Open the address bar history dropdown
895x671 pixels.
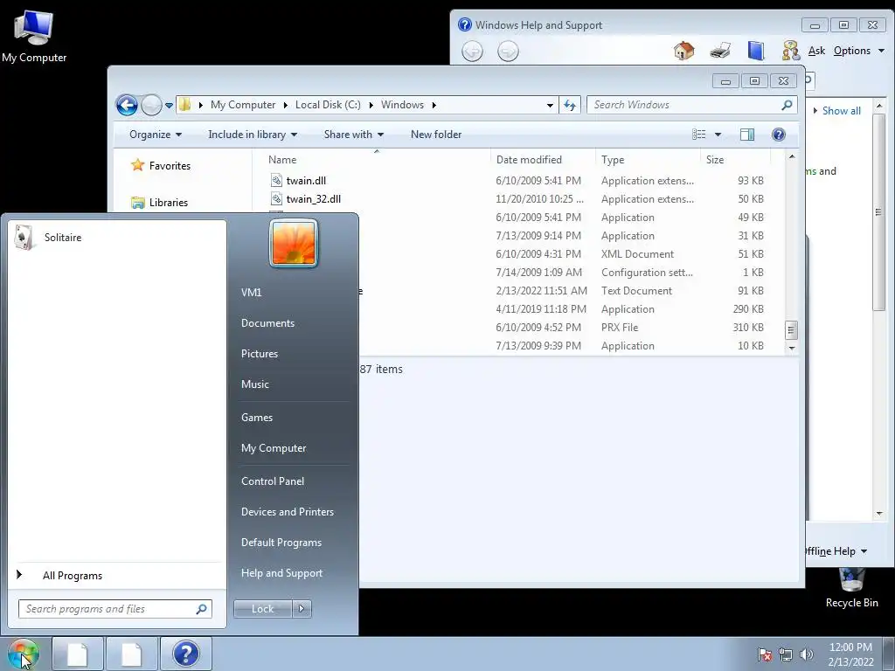[x=550, y=105]
